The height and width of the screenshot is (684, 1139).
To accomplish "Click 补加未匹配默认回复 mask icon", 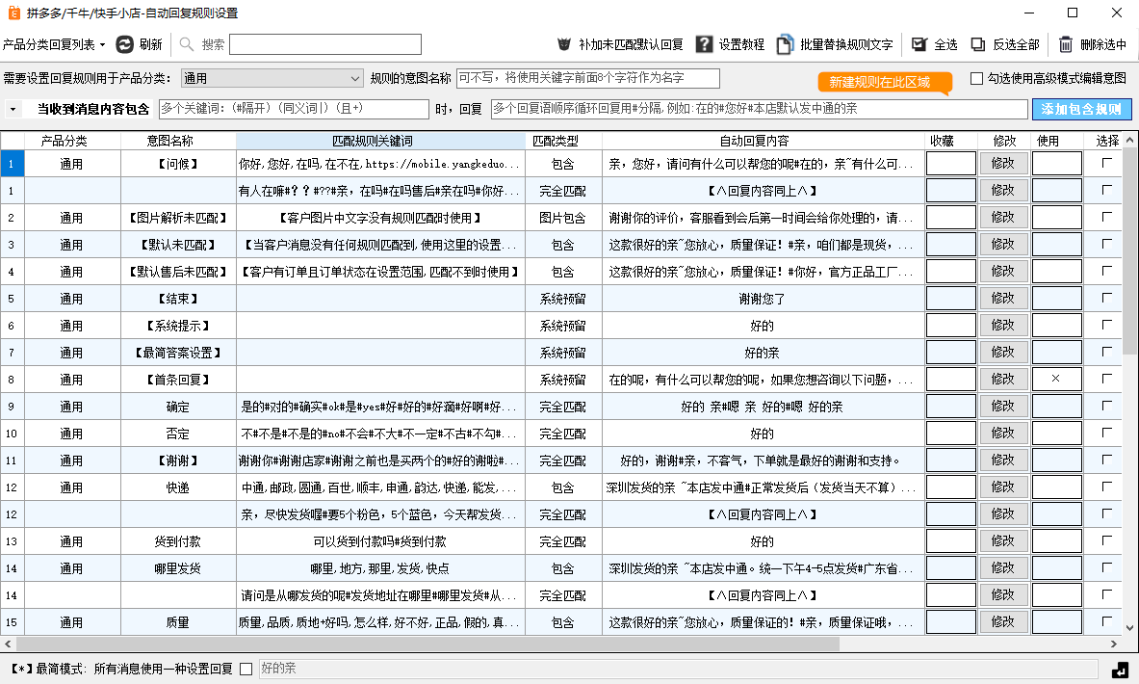I will point(565,44).
